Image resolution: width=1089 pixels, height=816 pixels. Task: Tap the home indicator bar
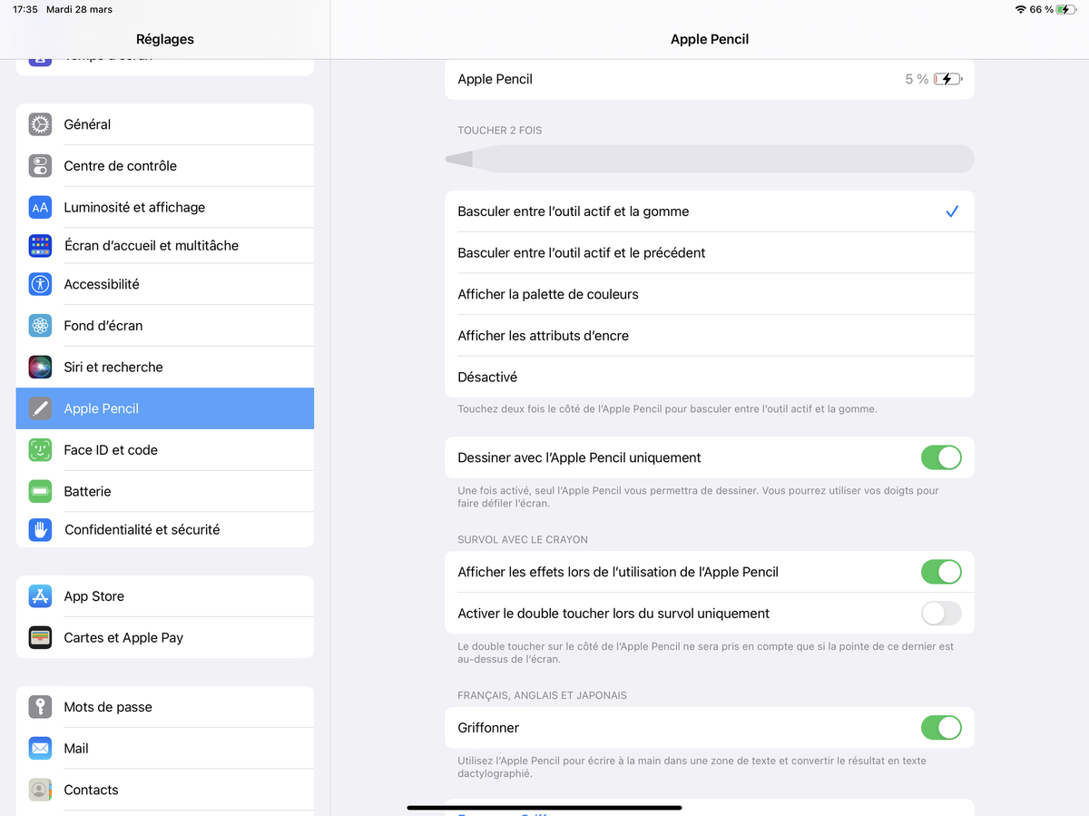click(544, 807)
